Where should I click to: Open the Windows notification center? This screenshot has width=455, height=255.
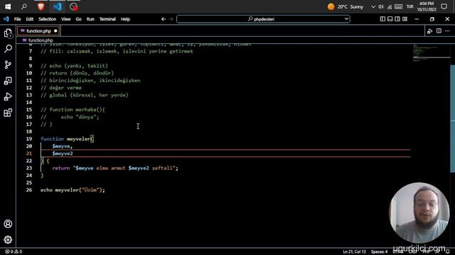pos(444,6)
